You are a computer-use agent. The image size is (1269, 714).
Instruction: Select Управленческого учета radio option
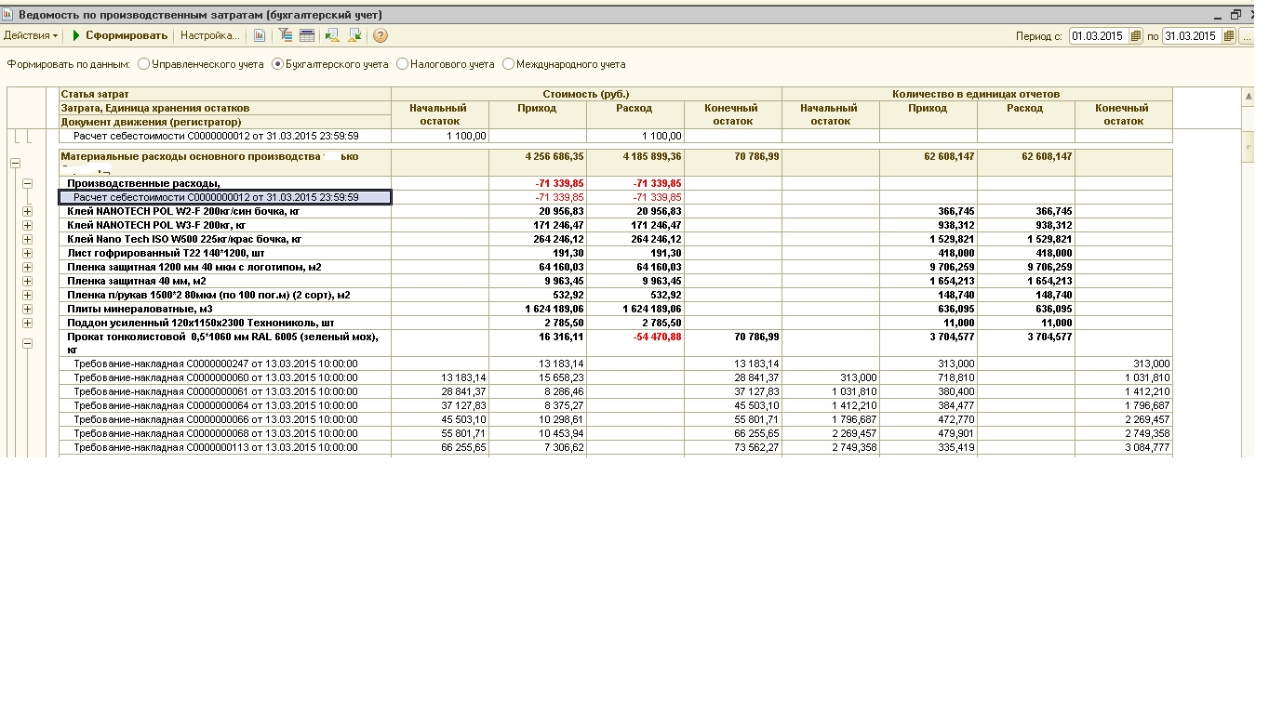pos(143,64)
